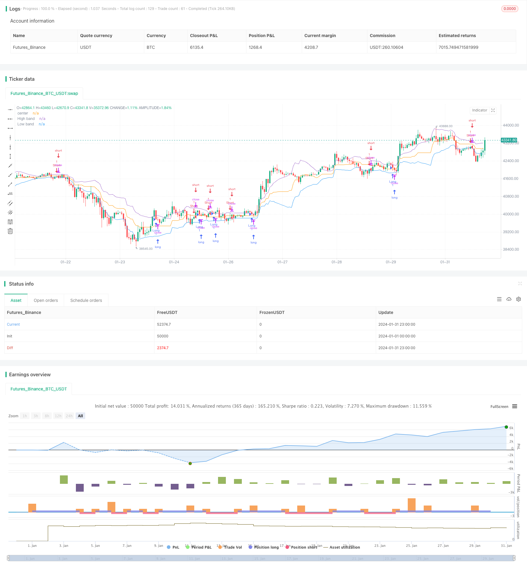Click the left range navigator handle
This screenshot has width=527, height=570.
[x=8, y=558]
